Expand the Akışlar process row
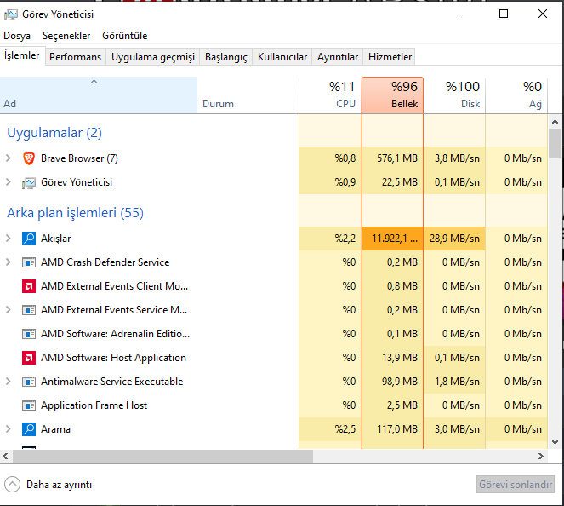This screenshot has height=506, width=564. click(9, 239)
